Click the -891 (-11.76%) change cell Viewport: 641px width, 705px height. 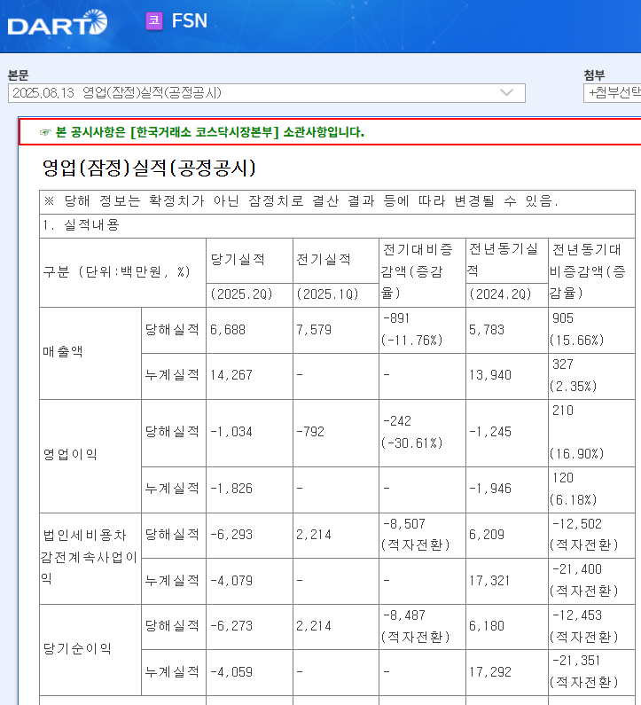tap(423, 330)
